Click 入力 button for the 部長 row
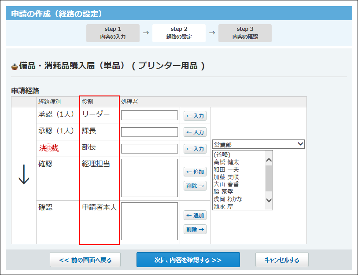Screen dimensions: 358x275 pos(195,149)
